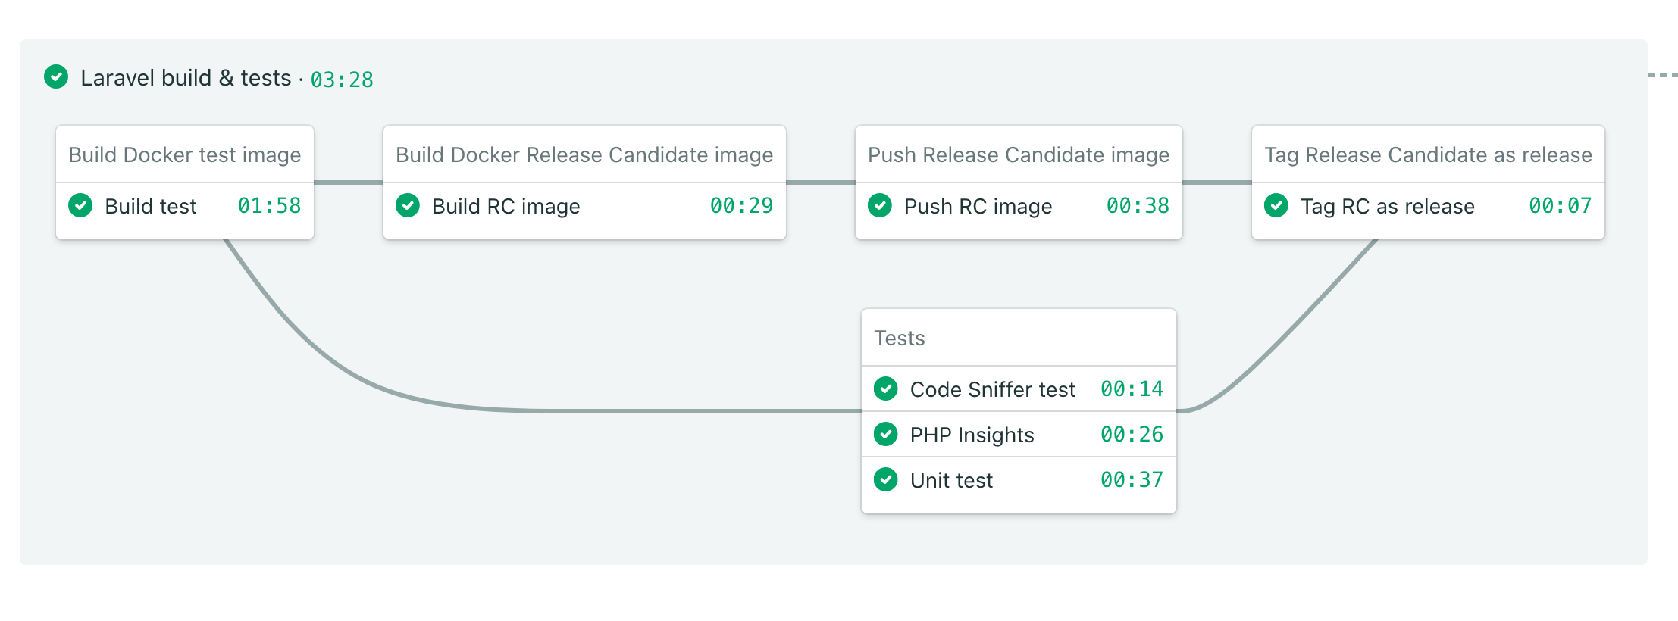Select the Build Docker test image block header

[184, 154]
